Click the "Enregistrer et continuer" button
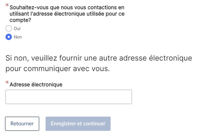Screen dimensions: 202x134 click(78, 124)
